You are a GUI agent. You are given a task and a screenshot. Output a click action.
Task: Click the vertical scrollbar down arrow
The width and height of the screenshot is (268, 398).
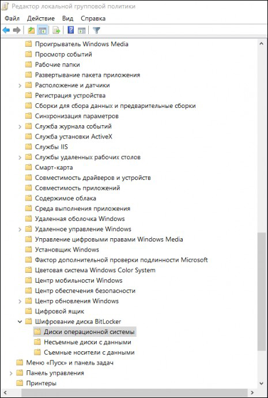[x=262, y=384]
